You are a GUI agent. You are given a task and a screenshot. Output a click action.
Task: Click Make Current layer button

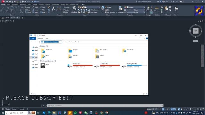[93, 10]
